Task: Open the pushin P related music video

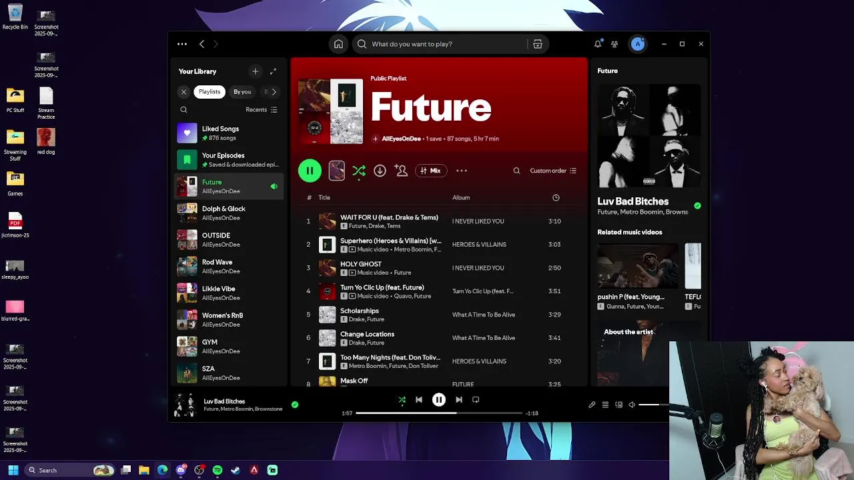Action: click(x=637, y=277)
